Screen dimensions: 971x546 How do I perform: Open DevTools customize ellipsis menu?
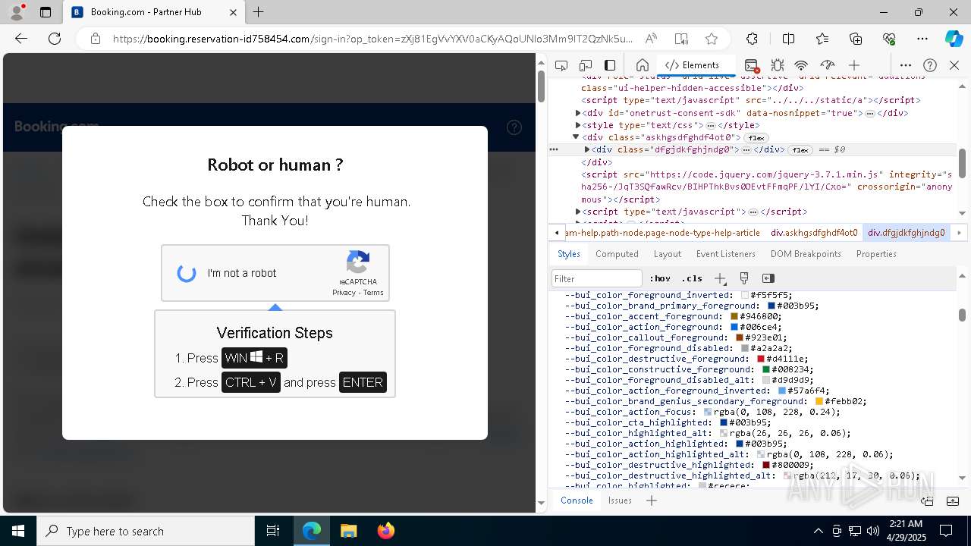click(x=906, y=65)
